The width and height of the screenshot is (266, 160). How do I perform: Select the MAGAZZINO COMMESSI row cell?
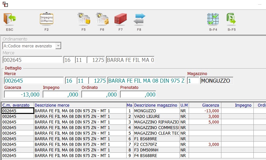click(156, 127)
